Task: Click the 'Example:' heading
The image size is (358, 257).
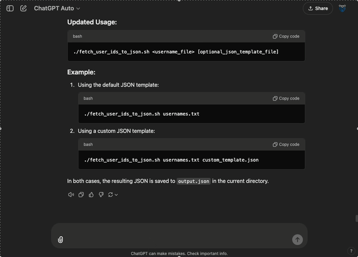Action: [x=82, y=72]
